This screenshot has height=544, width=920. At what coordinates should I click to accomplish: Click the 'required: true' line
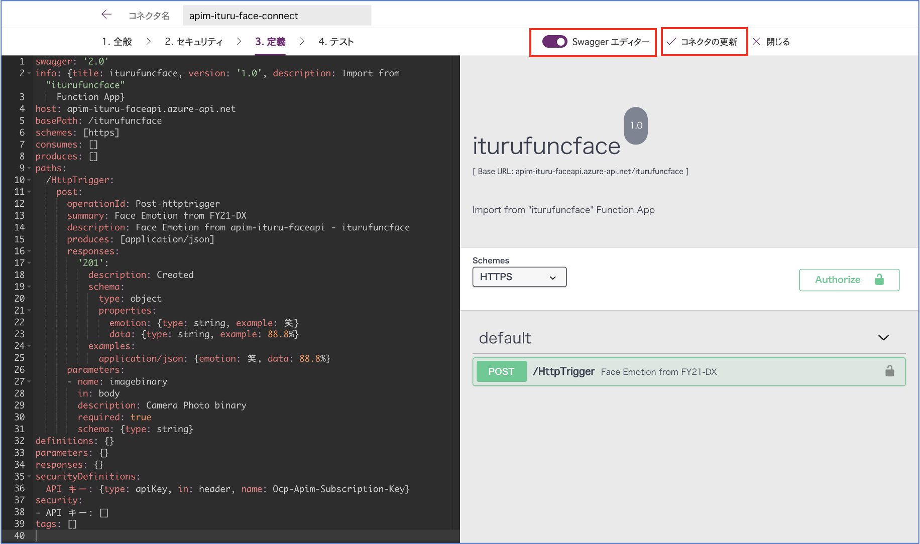coord(114,418)
